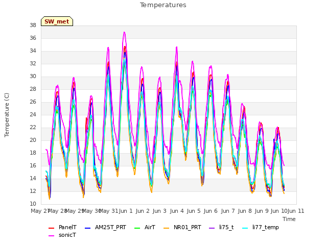
Task: Click the y-axis value 24
Action: click(x=33, y=114)
